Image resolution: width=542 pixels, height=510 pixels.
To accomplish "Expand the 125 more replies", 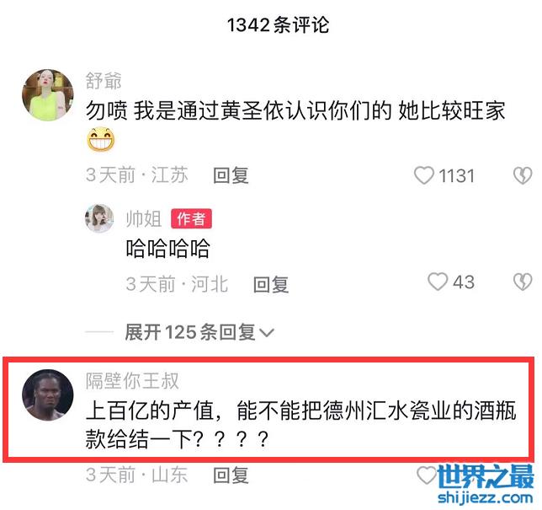I will (x=199, y=332).
